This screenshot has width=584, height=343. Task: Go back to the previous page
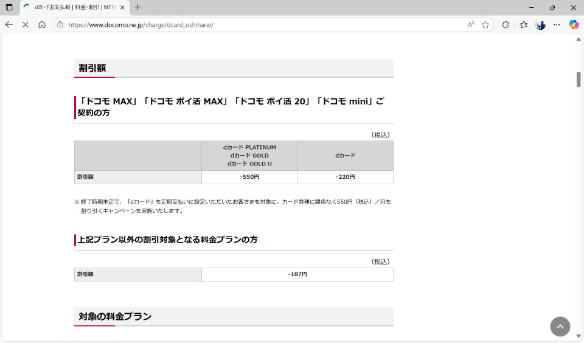9,24
